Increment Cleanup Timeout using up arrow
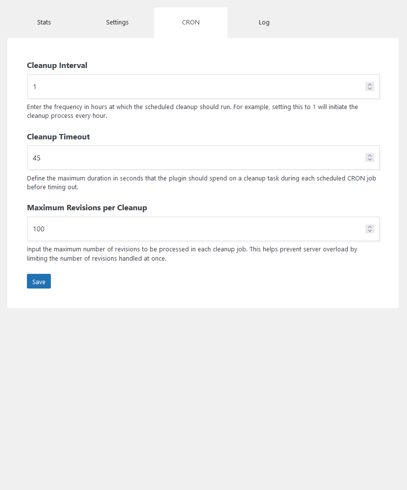 pyautogui.click(x=370, y=156)
